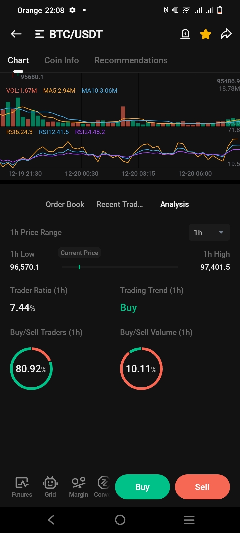Tap the Android home circle button

(x=120, y=520)
